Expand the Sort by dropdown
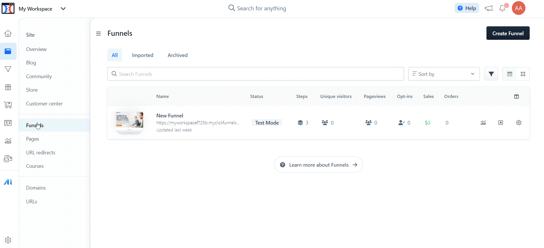Viewport: 544px width, 248px height. (x=444, y=74)
